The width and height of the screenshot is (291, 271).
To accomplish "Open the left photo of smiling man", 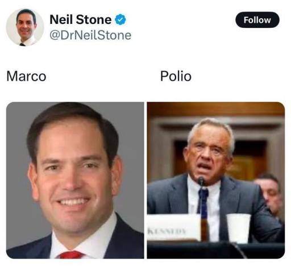I will (75, 180).
